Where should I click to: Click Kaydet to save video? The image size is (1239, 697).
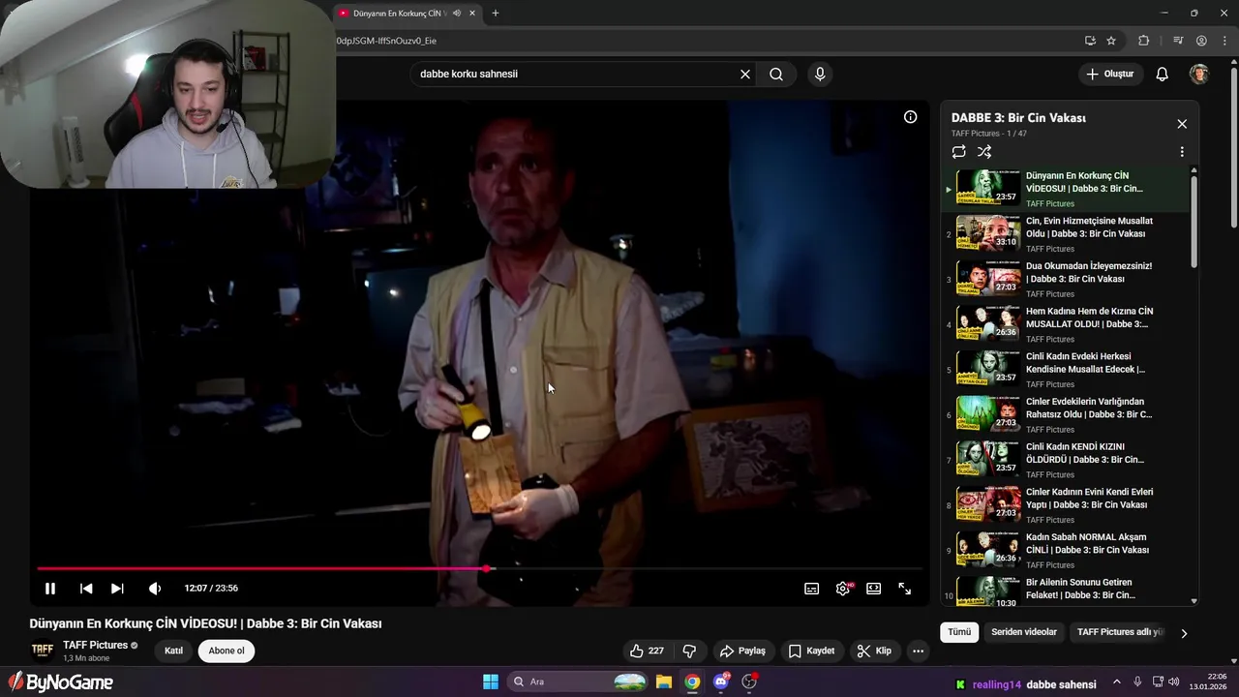(811, 651)
